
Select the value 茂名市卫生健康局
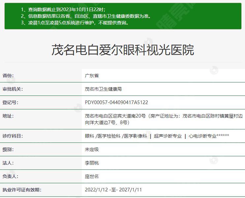[x=103, y=89]
